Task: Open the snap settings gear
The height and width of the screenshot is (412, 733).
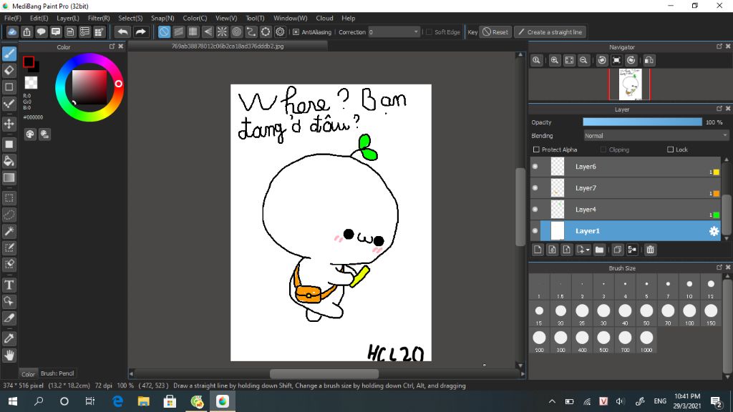Action: click(280, 31)
